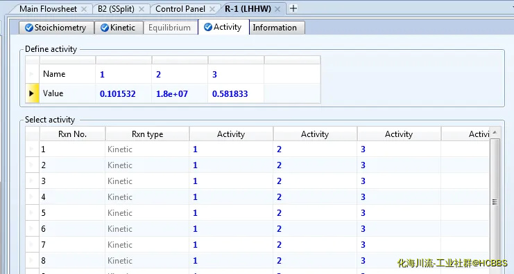Viewport: 514px width, 274px height.
Task: Click Kinetic type cell for reaction 5
Action: tap(147, 213)
